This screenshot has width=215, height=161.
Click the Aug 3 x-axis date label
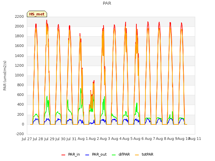pos(105,139)
